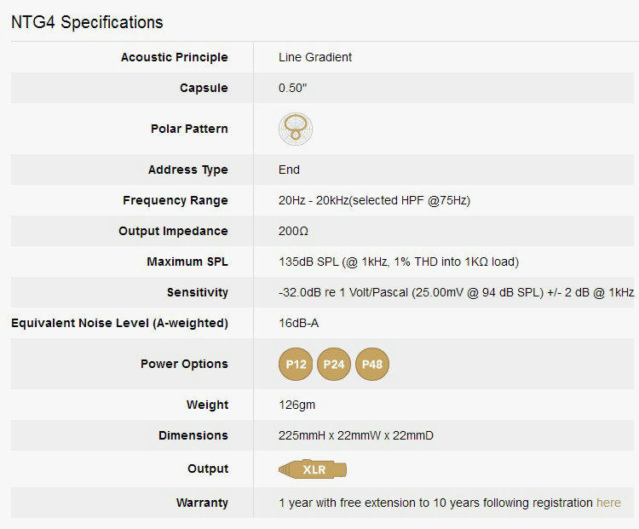Click the Maximum SPL row label

click(x=187, y=262)
